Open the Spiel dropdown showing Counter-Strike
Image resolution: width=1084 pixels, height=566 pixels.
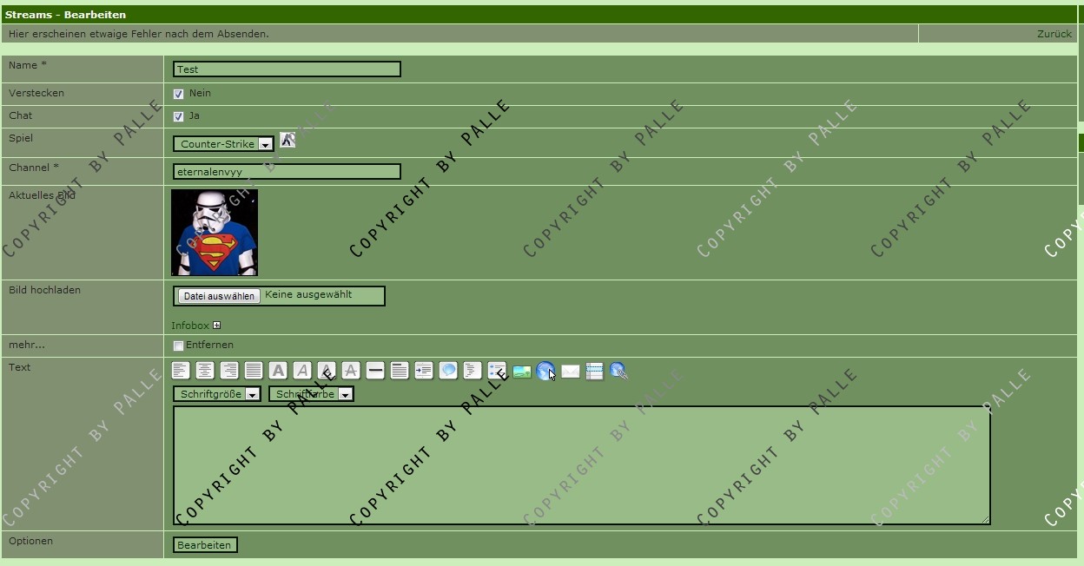[223, 144]
